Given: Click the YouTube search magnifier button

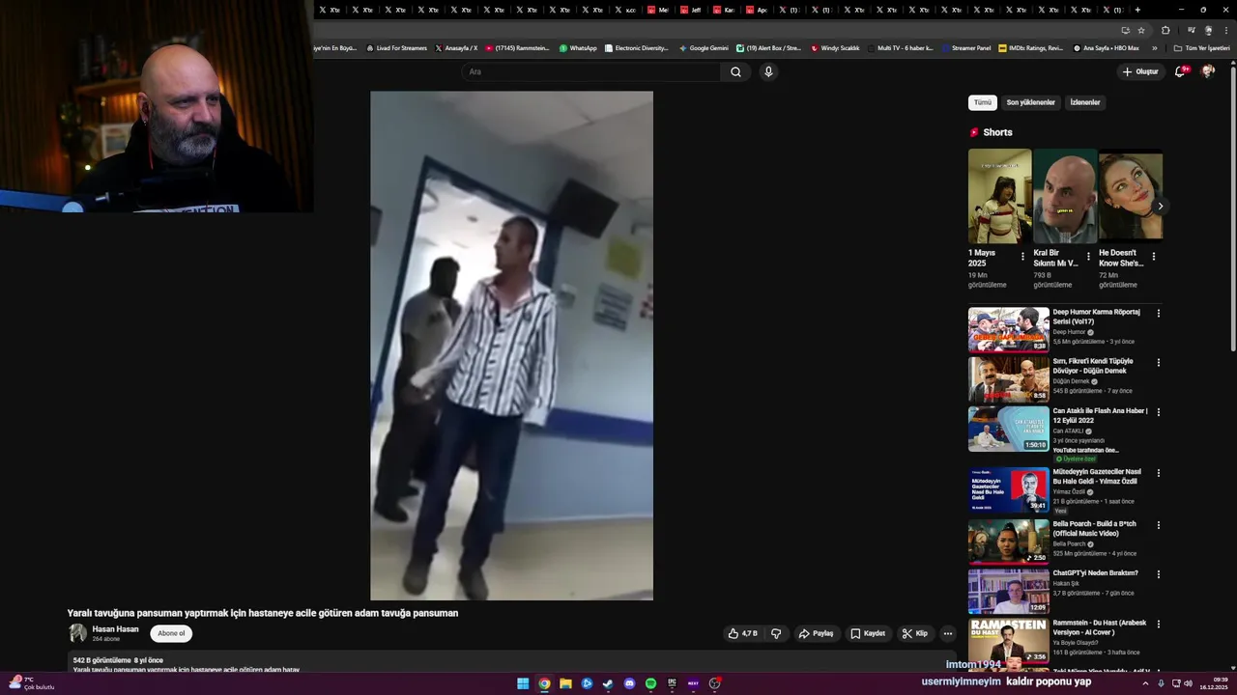Looking at the screenshot, I should (735, 71).
